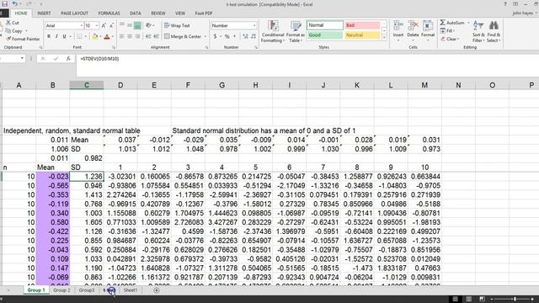Screen dimensions: 539x303
Task: Open the Group 2 sheet tab
Action: coord(61,290)
